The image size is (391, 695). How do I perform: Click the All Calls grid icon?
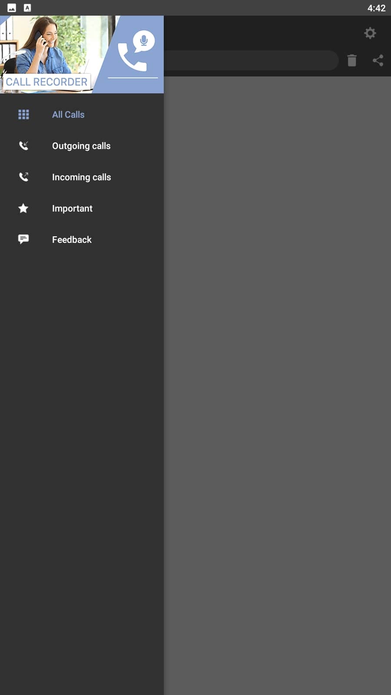[23, 115]
